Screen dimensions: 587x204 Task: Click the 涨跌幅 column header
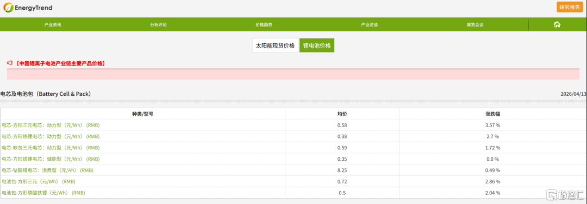pos(492,114)
